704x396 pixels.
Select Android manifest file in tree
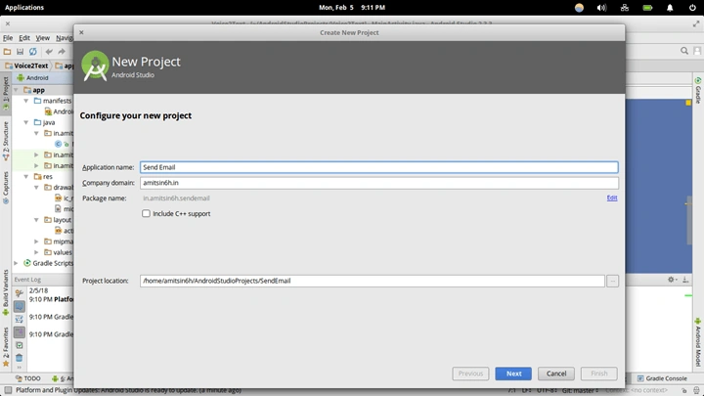[59, 111]
